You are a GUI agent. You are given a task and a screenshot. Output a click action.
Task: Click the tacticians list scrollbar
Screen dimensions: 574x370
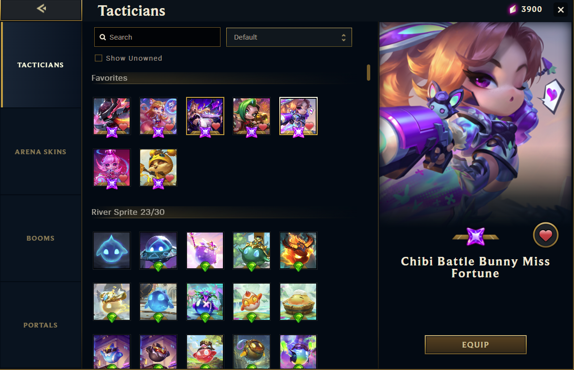(x=368, y=73)
